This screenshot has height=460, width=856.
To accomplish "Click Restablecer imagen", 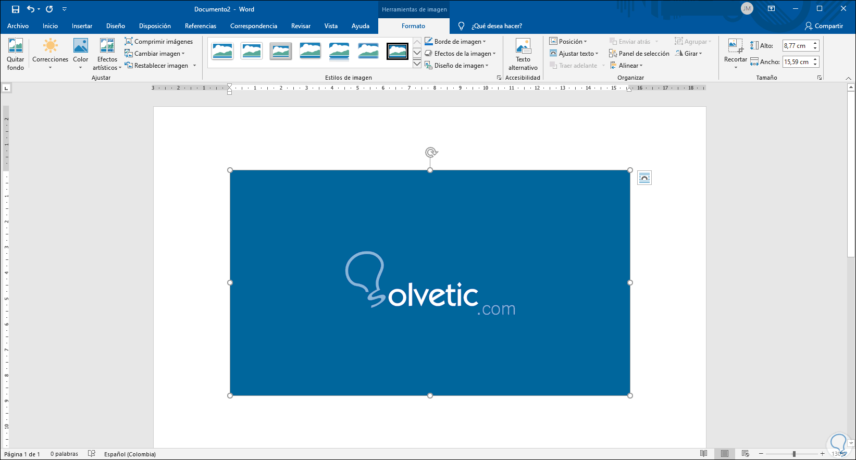I will 156,66.
